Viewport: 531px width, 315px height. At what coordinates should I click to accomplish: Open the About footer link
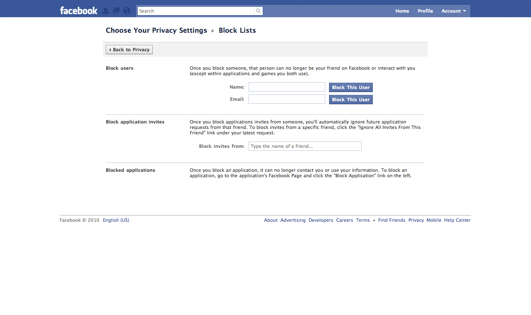(x=271, y=220)
